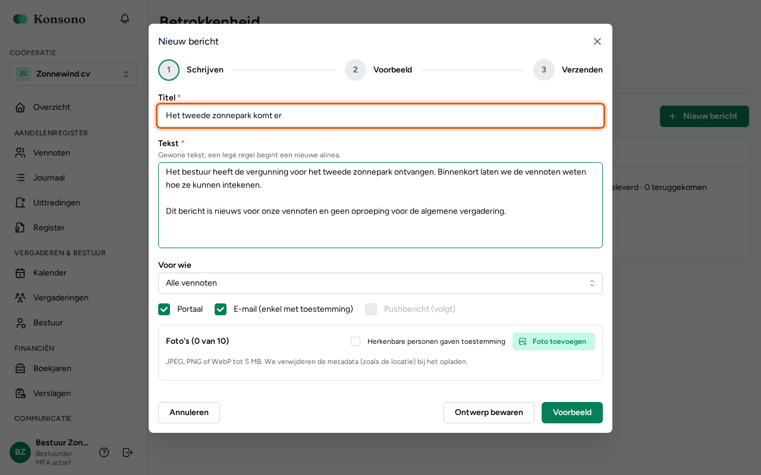Click the Uittredingen icon in sidebar

[20, 202]
